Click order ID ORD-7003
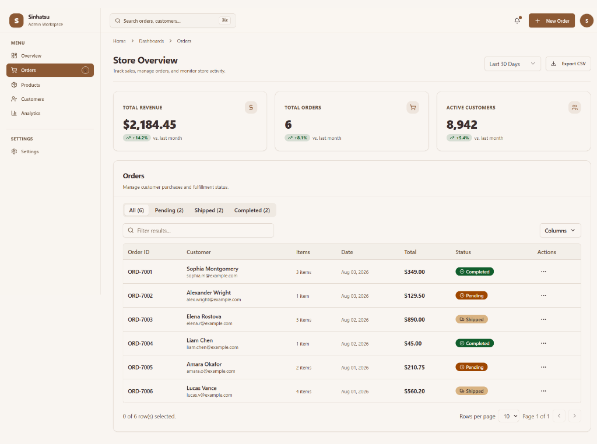This screenshot has height=444, width=597. [x=140, y=319]
